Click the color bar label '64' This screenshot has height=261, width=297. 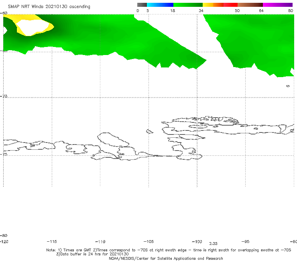(x=261, y=11)
